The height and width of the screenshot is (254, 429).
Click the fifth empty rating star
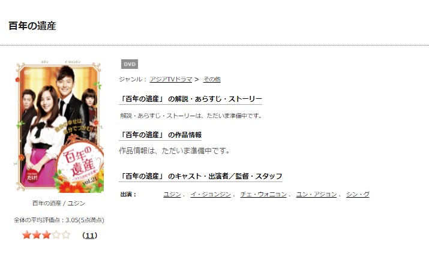coord(66,235)
